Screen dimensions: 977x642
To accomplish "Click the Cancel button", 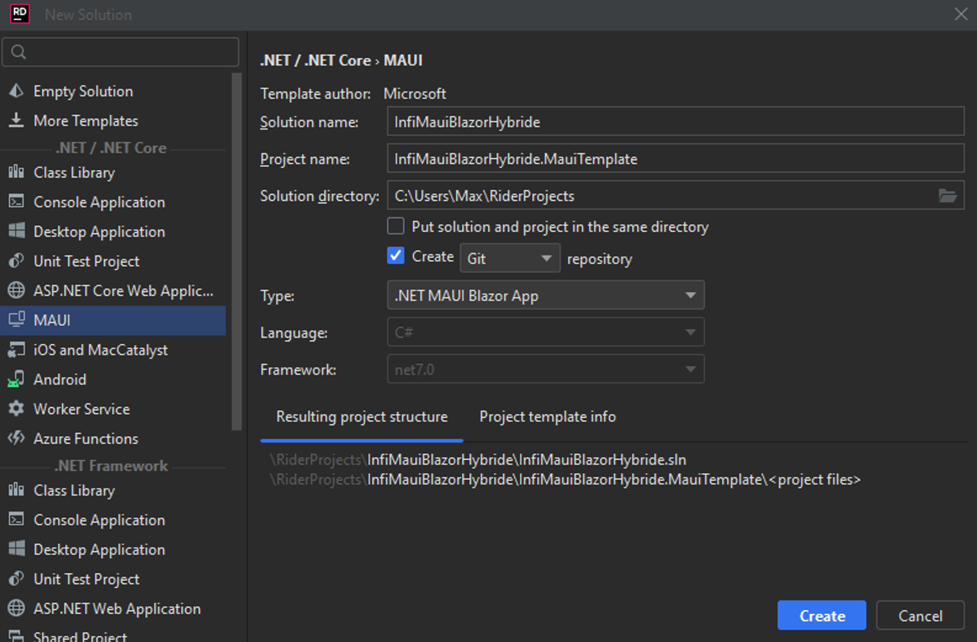I will [x=920, y=614].
